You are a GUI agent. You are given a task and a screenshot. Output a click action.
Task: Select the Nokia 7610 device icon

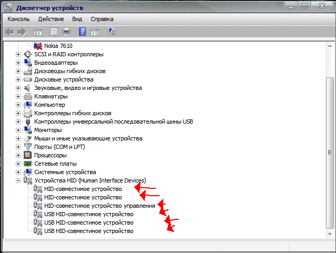point(38,46)
